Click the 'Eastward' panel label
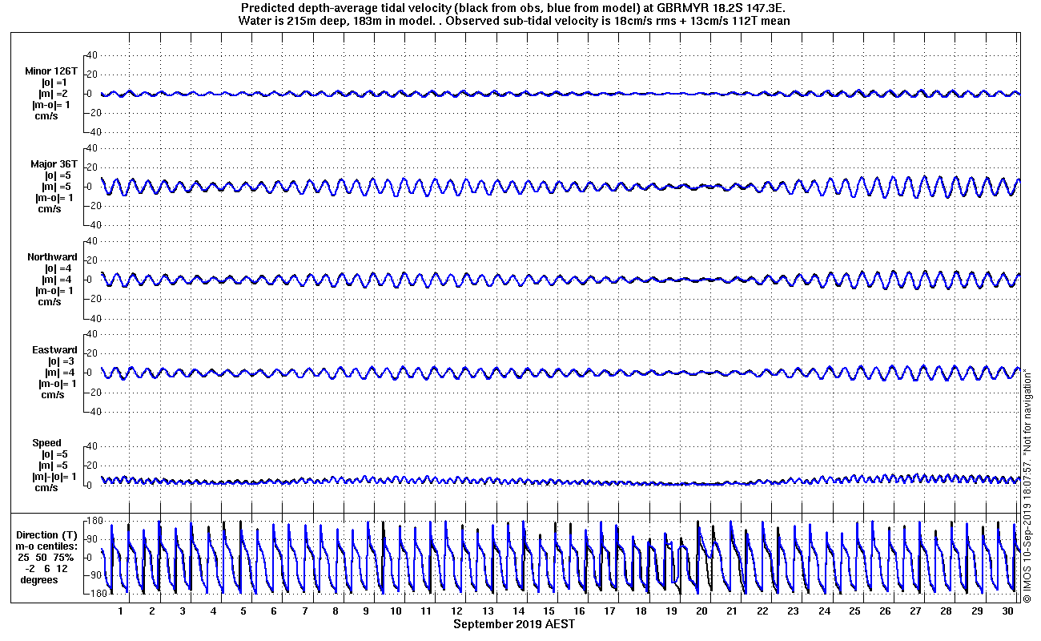This screenshot has width=1041, height=641. 54,350
